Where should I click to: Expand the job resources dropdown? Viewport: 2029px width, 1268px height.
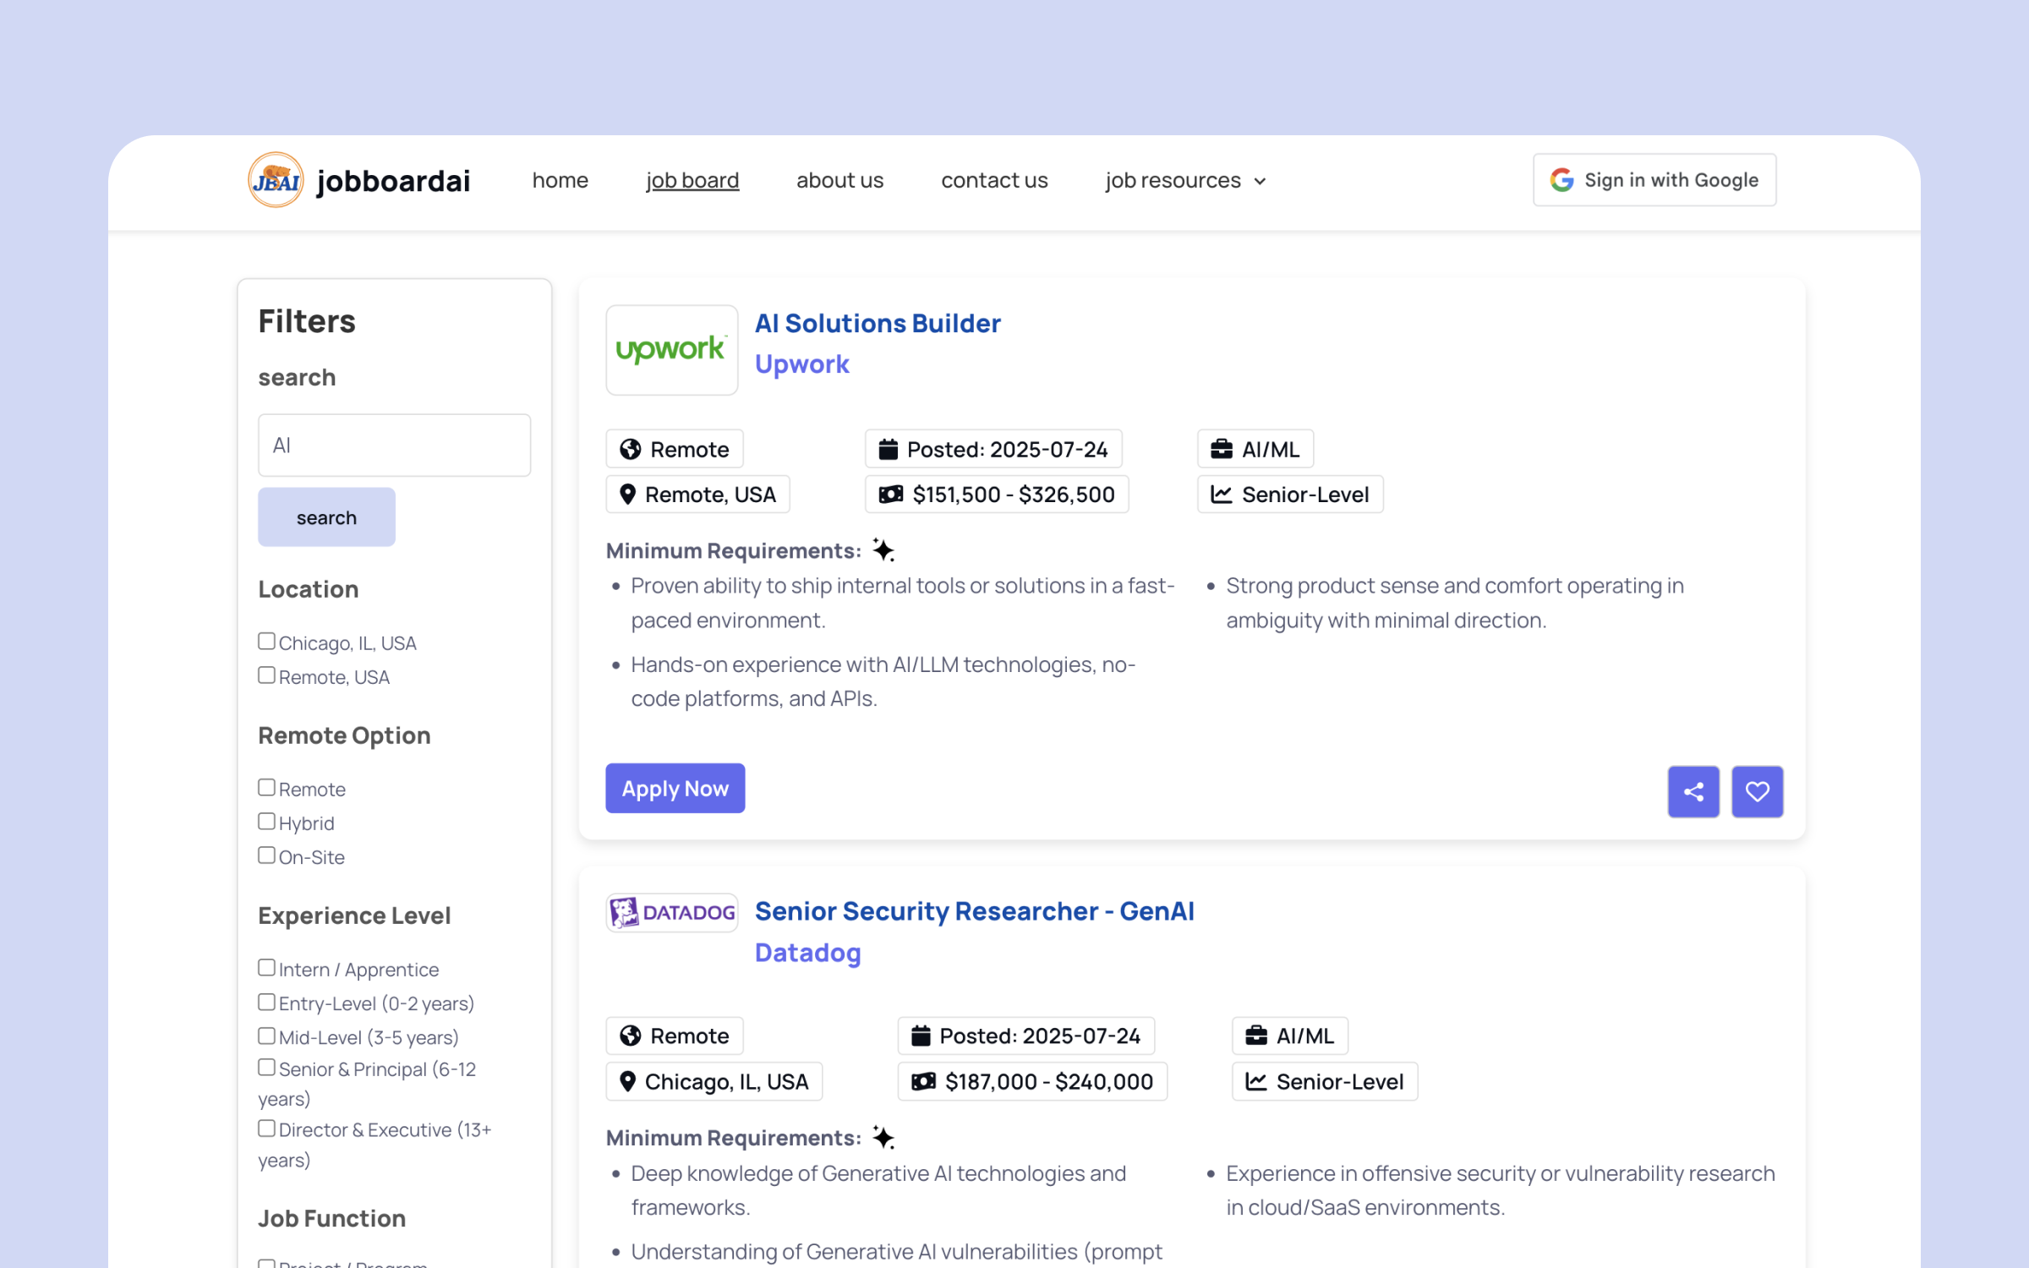pyautogui.click(x=1185, y=180)
